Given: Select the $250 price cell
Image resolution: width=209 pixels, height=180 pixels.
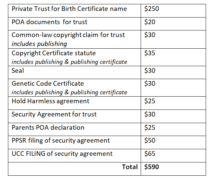Looking at the screenshot, I should [152, 9].
